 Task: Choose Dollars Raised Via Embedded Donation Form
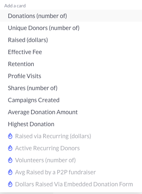pos(71,184)
